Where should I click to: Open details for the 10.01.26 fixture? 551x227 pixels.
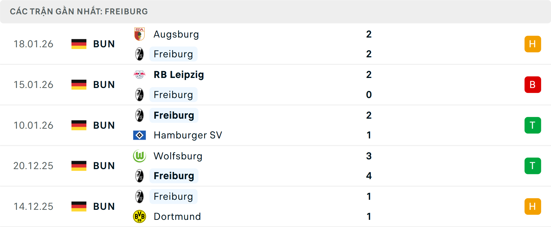click(275, 125)
